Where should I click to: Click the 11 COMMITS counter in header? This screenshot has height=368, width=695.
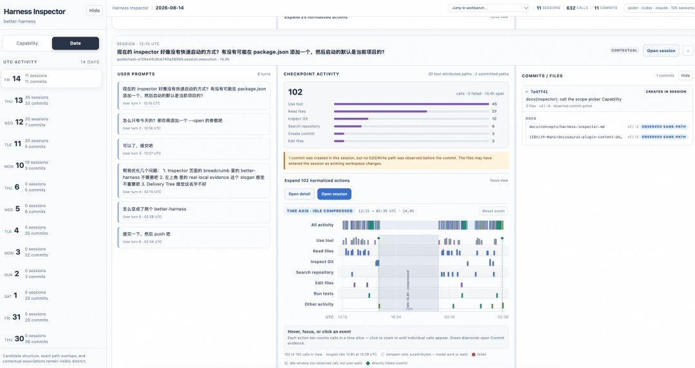(x=606, y=8)
